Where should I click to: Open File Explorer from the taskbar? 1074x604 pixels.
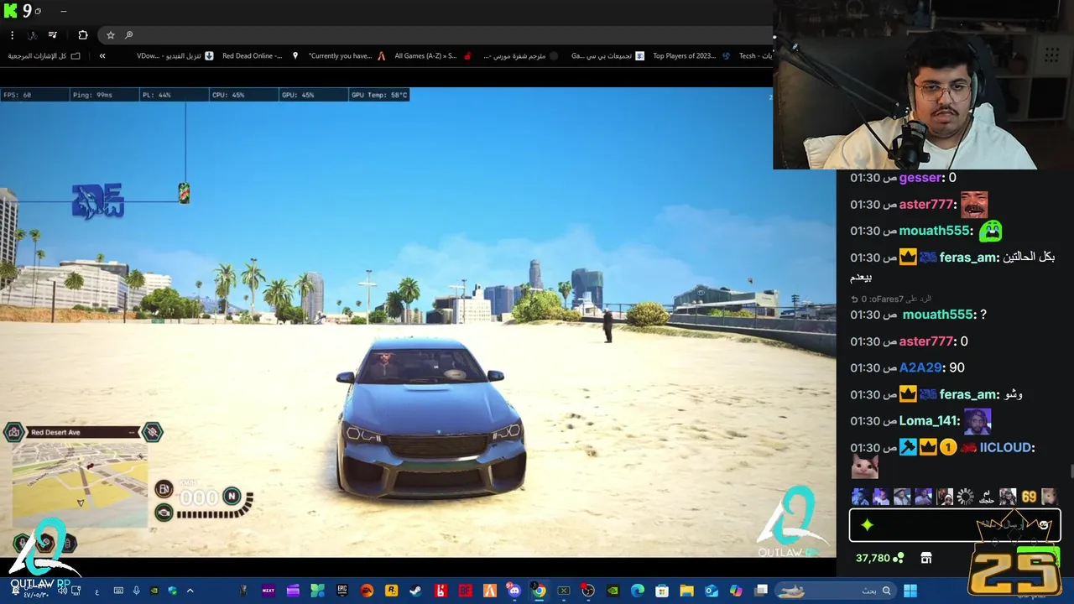686,591
